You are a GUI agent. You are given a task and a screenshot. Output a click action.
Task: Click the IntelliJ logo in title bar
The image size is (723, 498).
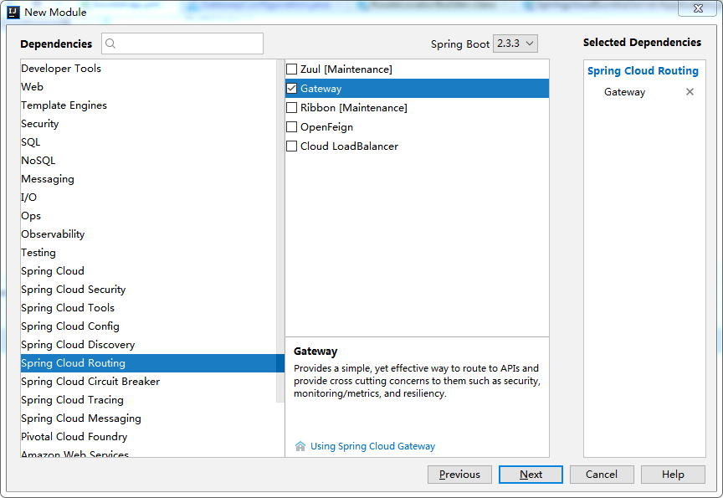[13, 12]
